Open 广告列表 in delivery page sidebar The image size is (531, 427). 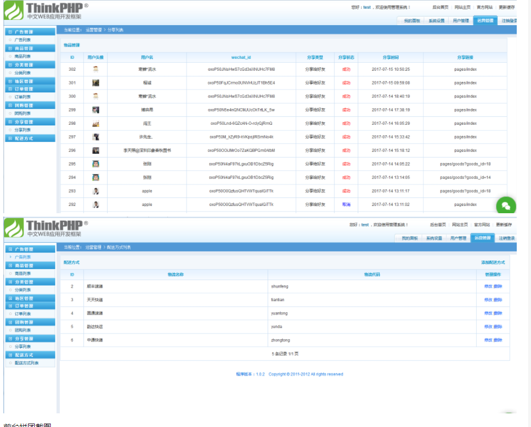(22, 257)
